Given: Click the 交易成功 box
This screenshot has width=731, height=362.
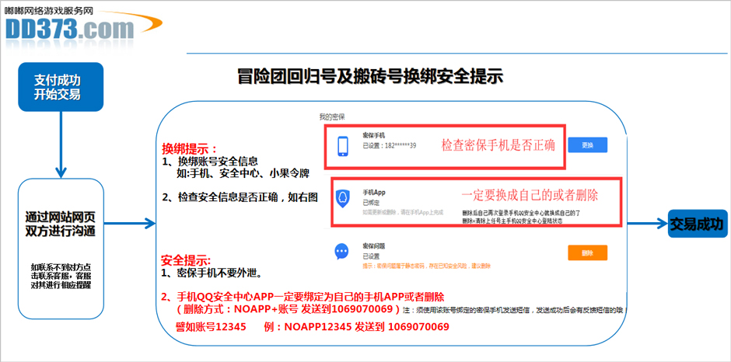Looking at the screenshot, I should 698,224.
